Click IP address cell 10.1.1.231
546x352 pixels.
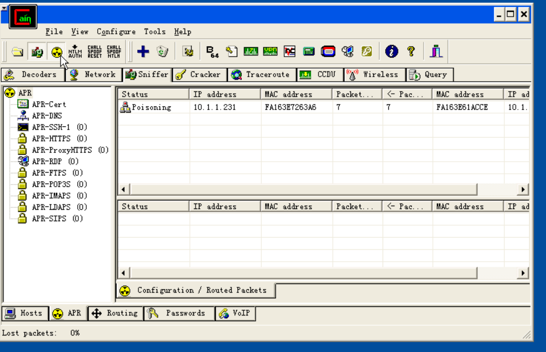(214, 107)
